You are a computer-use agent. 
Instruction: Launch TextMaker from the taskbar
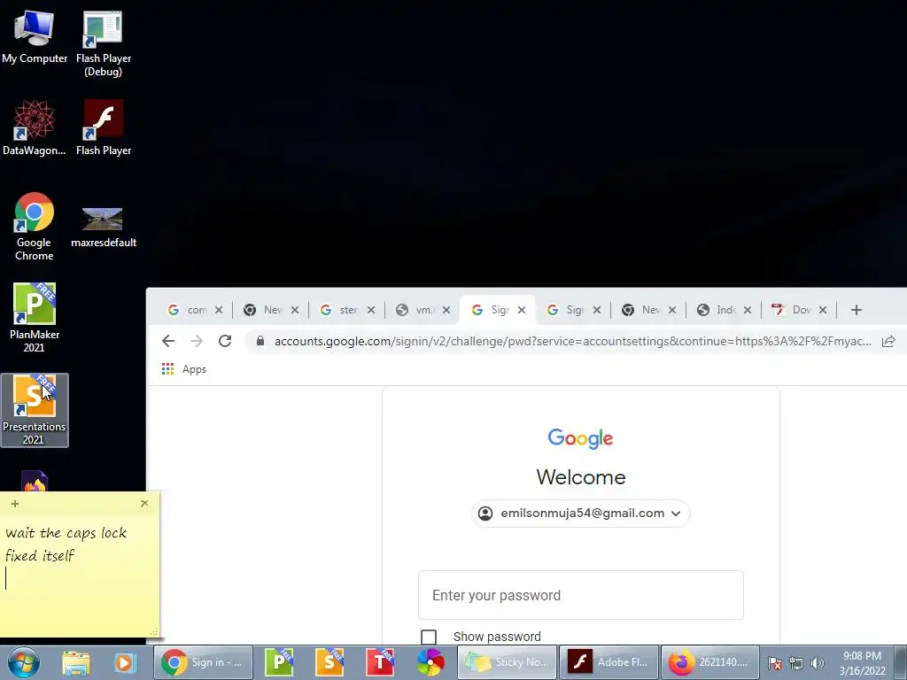(x=380, y=662)
